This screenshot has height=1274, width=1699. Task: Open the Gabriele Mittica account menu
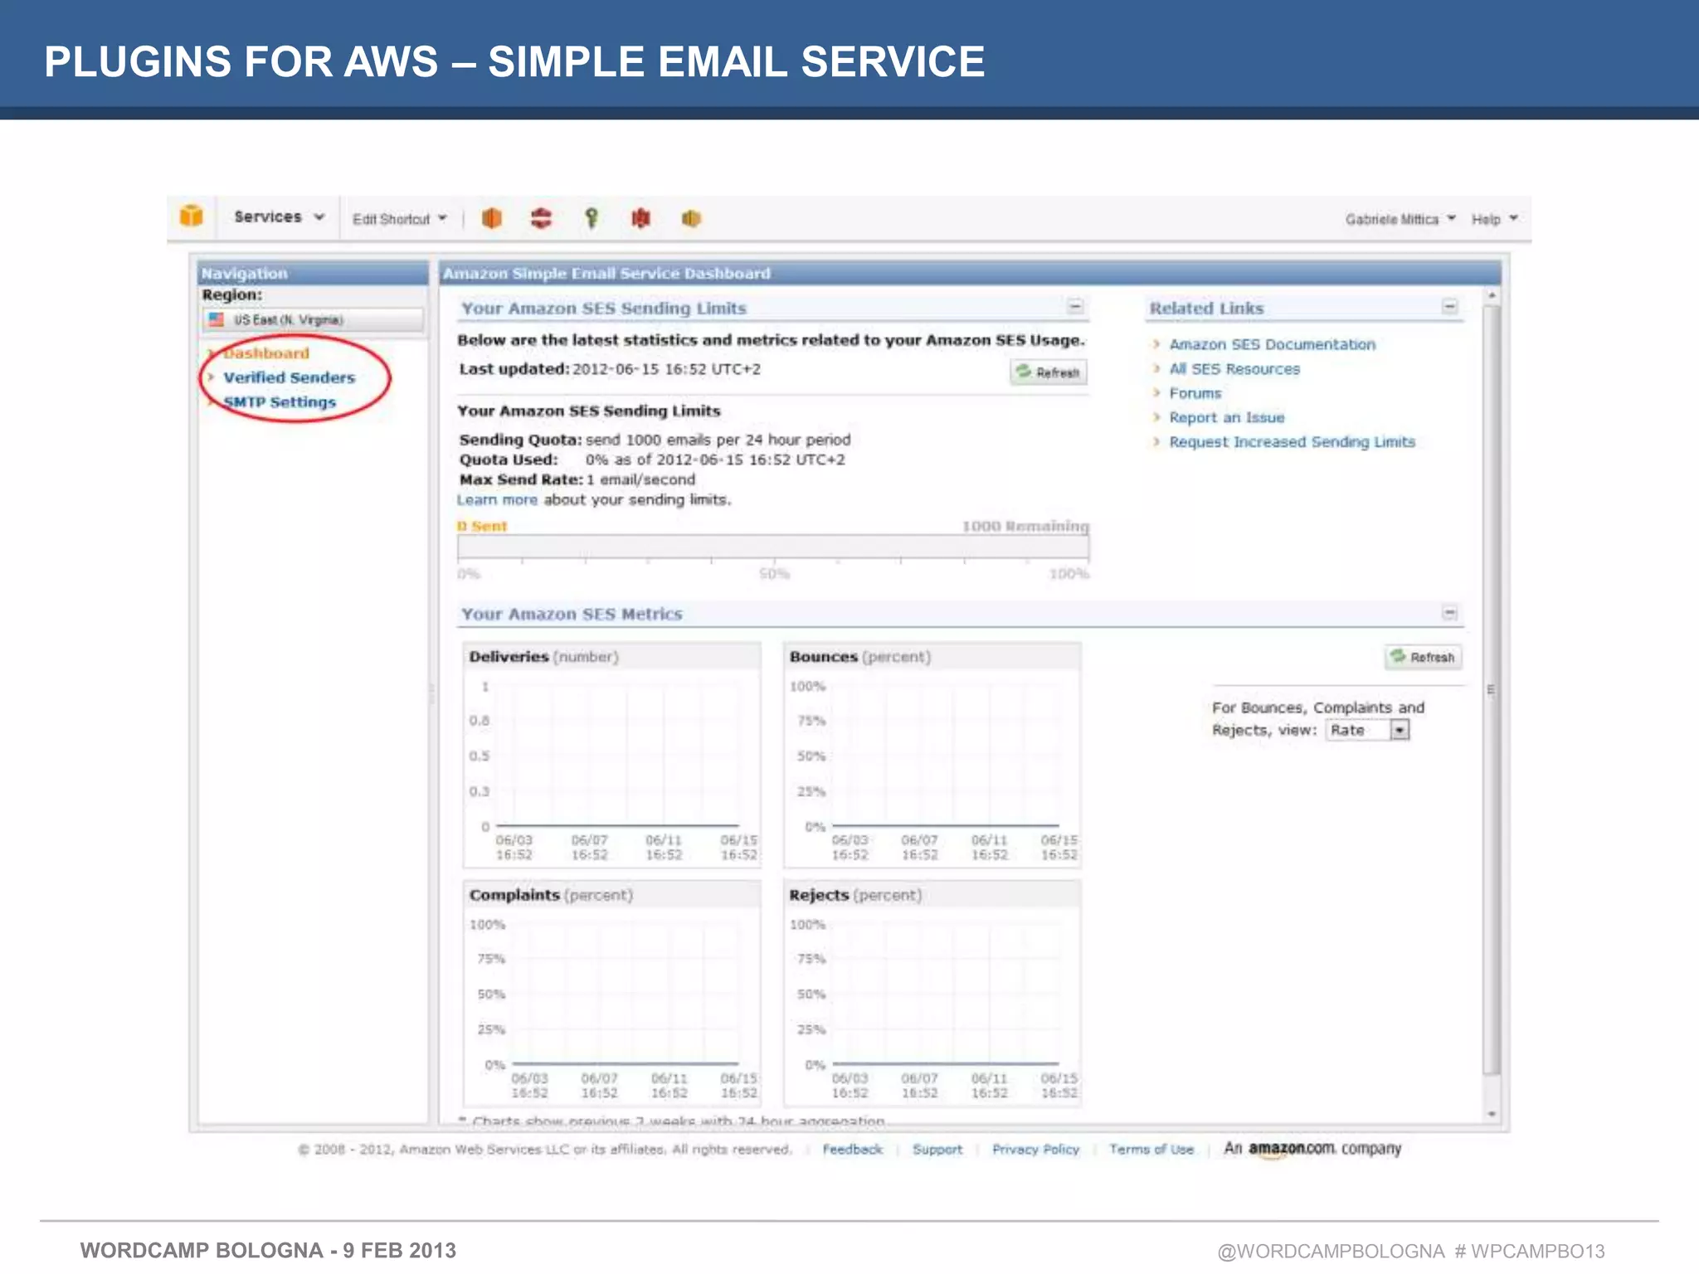[x=1400, y=219]
